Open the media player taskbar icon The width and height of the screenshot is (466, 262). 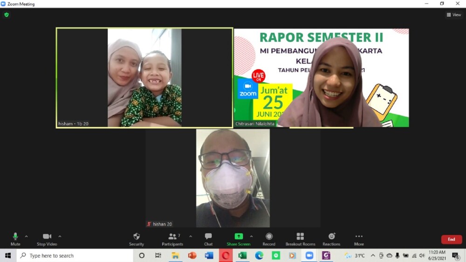coord(293,255)
